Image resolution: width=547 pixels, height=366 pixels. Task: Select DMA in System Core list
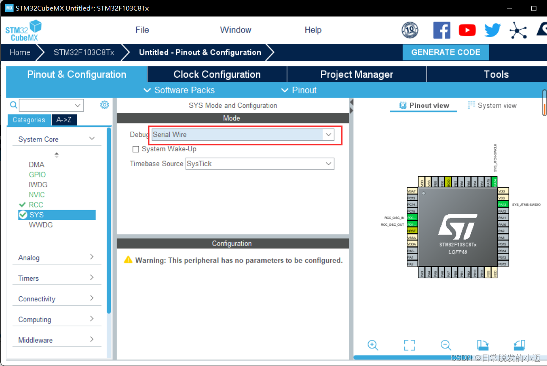36,164
